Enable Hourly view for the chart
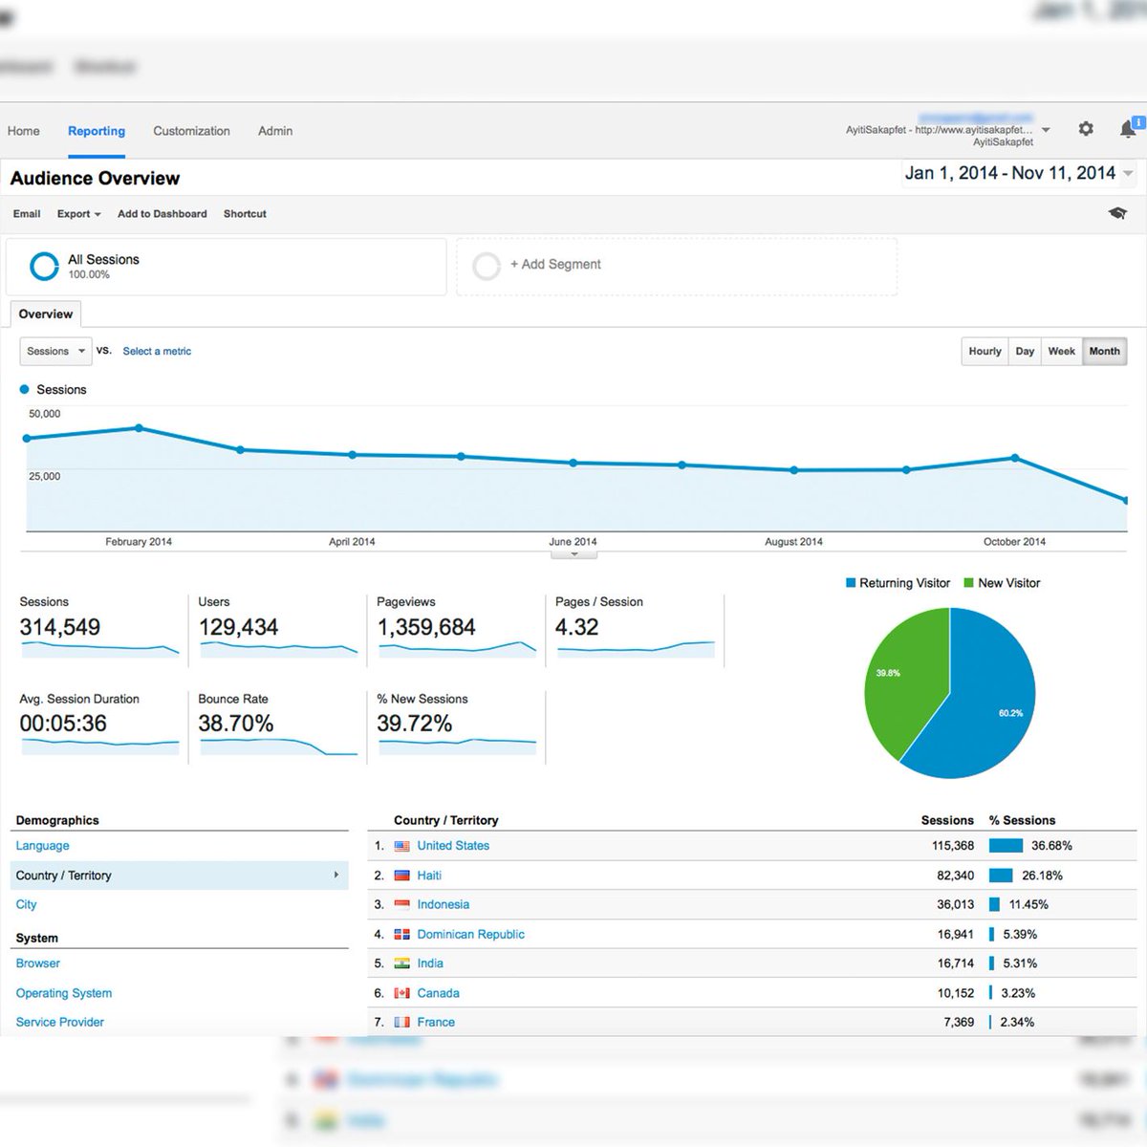Image resolution: width=1147 pixels, height=1147 pixels. 984,351
